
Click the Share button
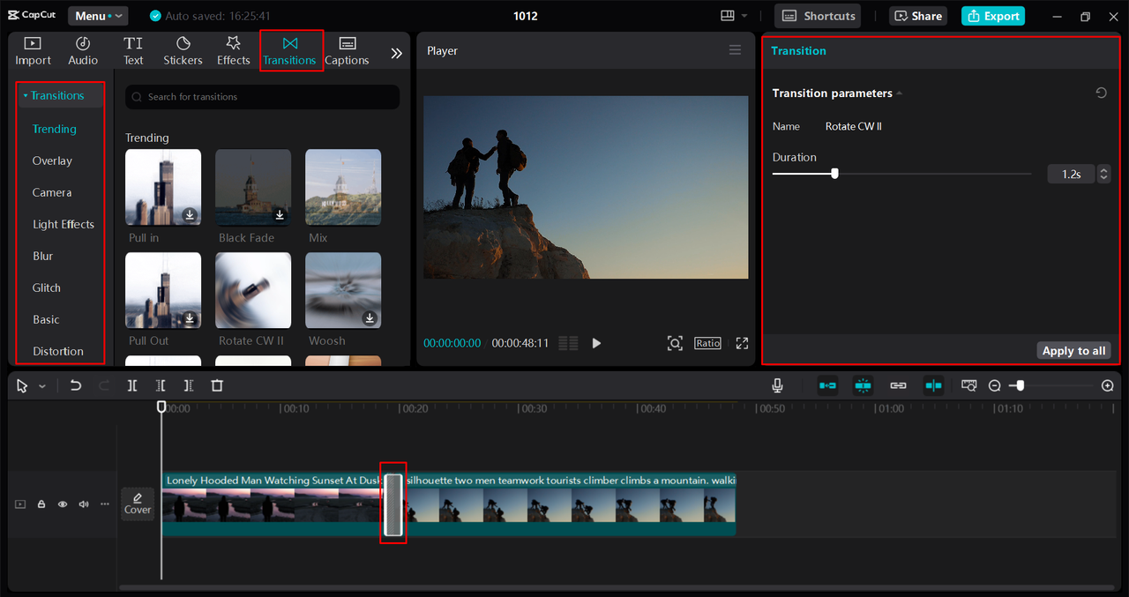pos(919,16)
